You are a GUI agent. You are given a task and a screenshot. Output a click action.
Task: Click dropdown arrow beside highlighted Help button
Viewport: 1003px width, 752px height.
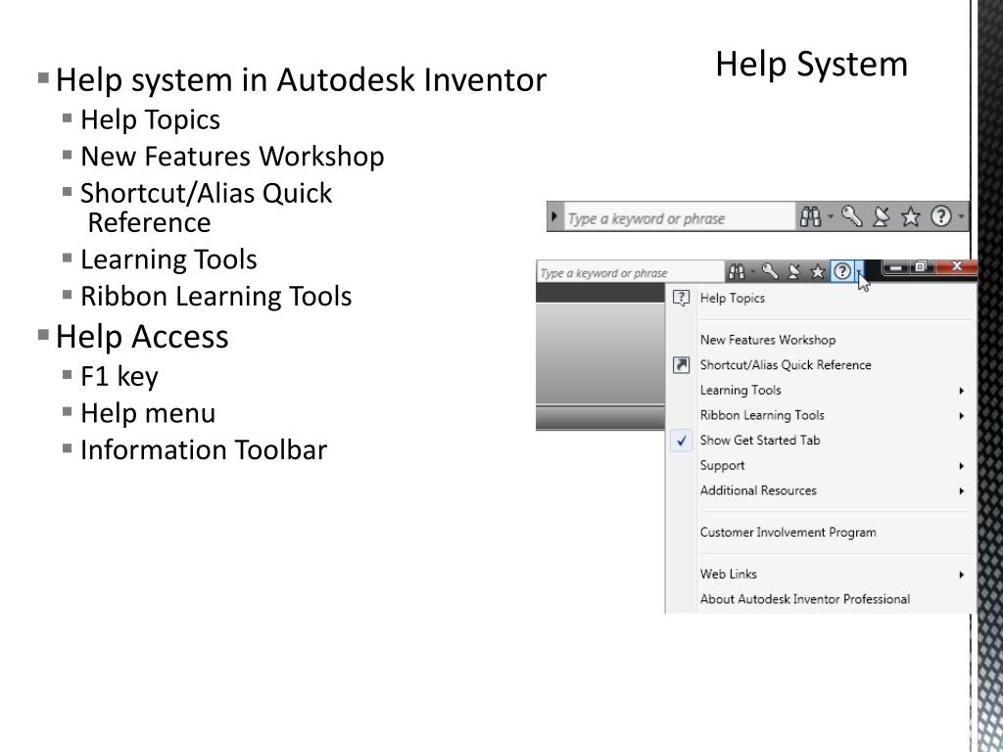(860, 272)
